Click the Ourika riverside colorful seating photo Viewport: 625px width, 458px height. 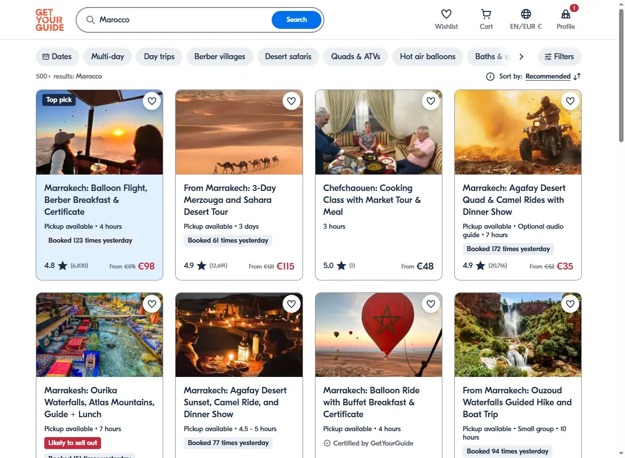coord(100,335)
